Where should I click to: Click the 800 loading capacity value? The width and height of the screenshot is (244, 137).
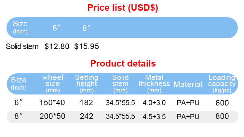[222, 116]
